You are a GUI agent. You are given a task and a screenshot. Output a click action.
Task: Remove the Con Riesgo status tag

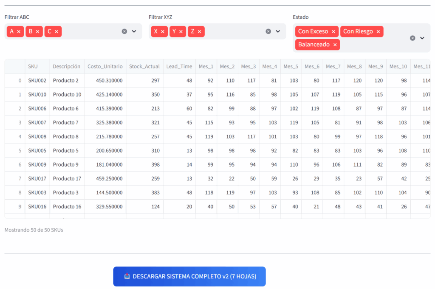378,31
